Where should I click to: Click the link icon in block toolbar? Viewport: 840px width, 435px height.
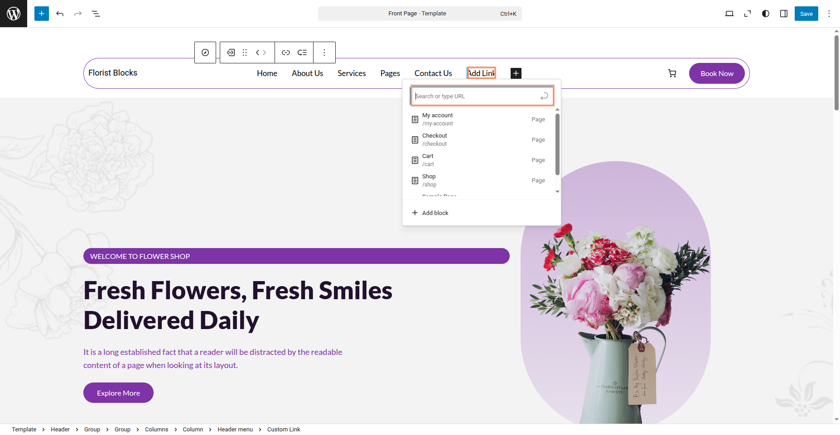coord(286,53)
